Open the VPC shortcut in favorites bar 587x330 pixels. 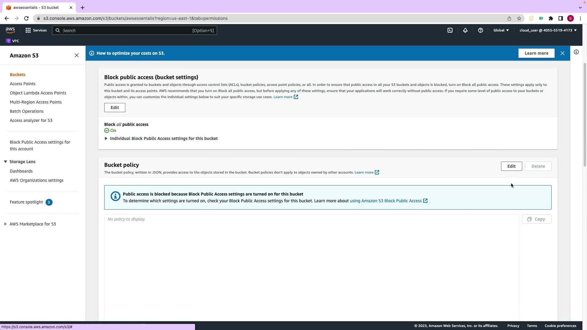(13, 41)
